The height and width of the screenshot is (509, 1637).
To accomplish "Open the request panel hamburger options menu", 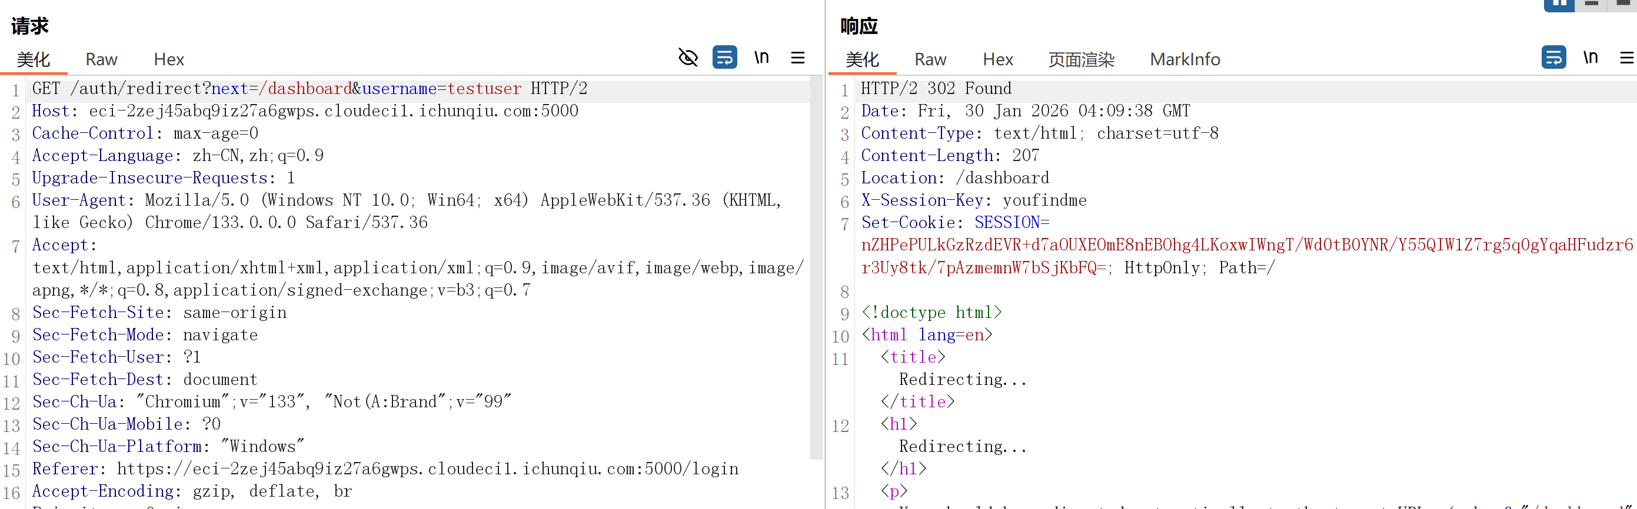I will point(797,58).
